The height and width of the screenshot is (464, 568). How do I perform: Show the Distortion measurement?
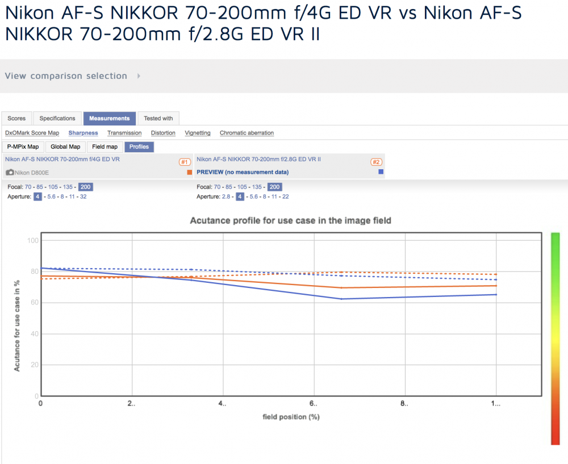(163, 133)
